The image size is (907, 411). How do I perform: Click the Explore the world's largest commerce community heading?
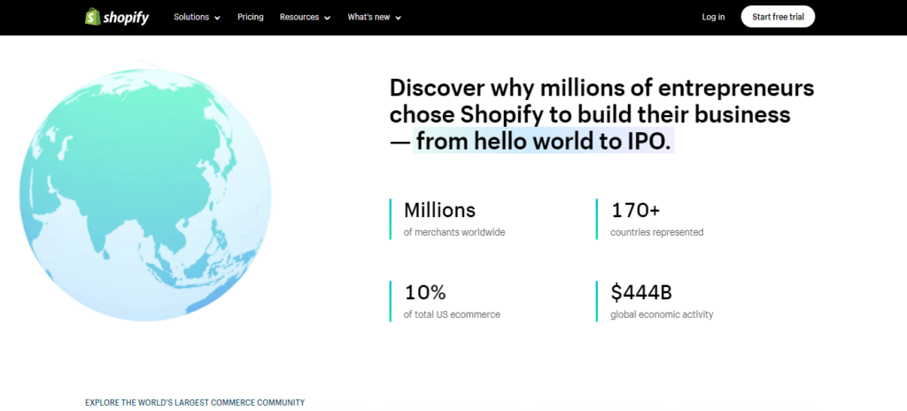point(195,402)
